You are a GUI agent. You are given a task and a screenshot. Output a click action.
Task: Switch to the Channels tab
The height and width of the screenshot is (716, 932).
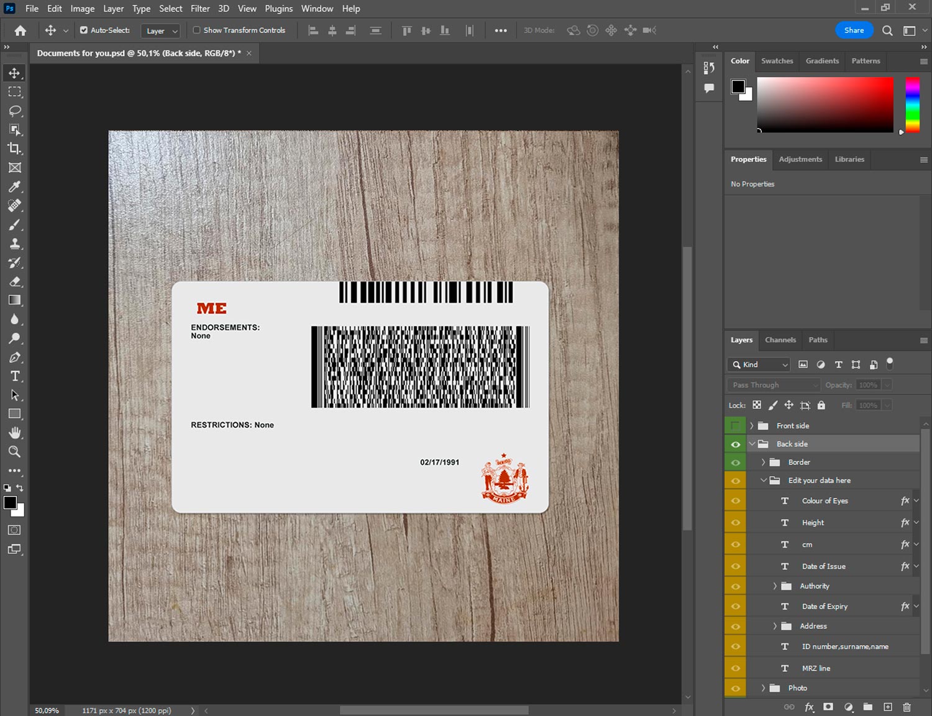780,340
